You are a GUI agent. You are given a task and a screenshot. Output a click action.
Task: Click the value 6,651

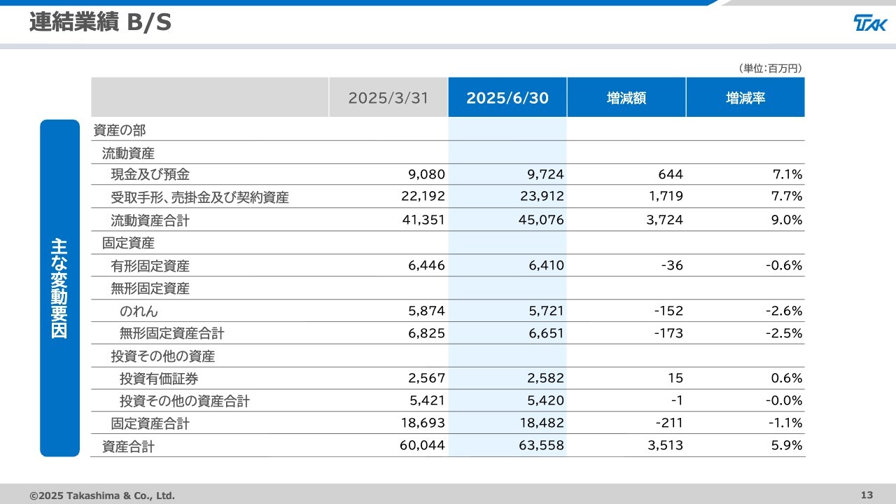(546, 334)
